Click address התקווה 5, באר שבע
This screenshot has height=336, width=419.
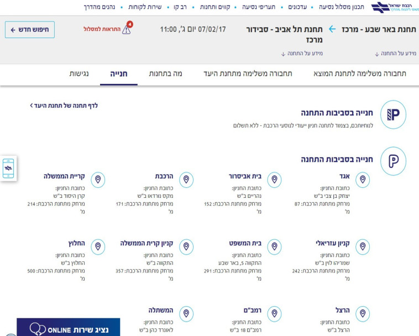pos(240,263)
